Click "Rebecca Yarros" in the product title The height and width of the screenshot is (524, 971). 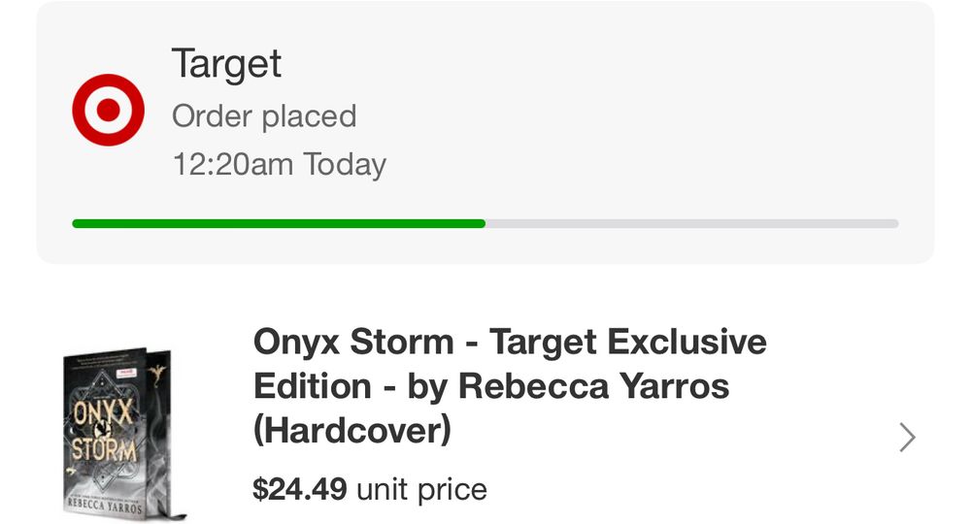[x=594, y=386]
